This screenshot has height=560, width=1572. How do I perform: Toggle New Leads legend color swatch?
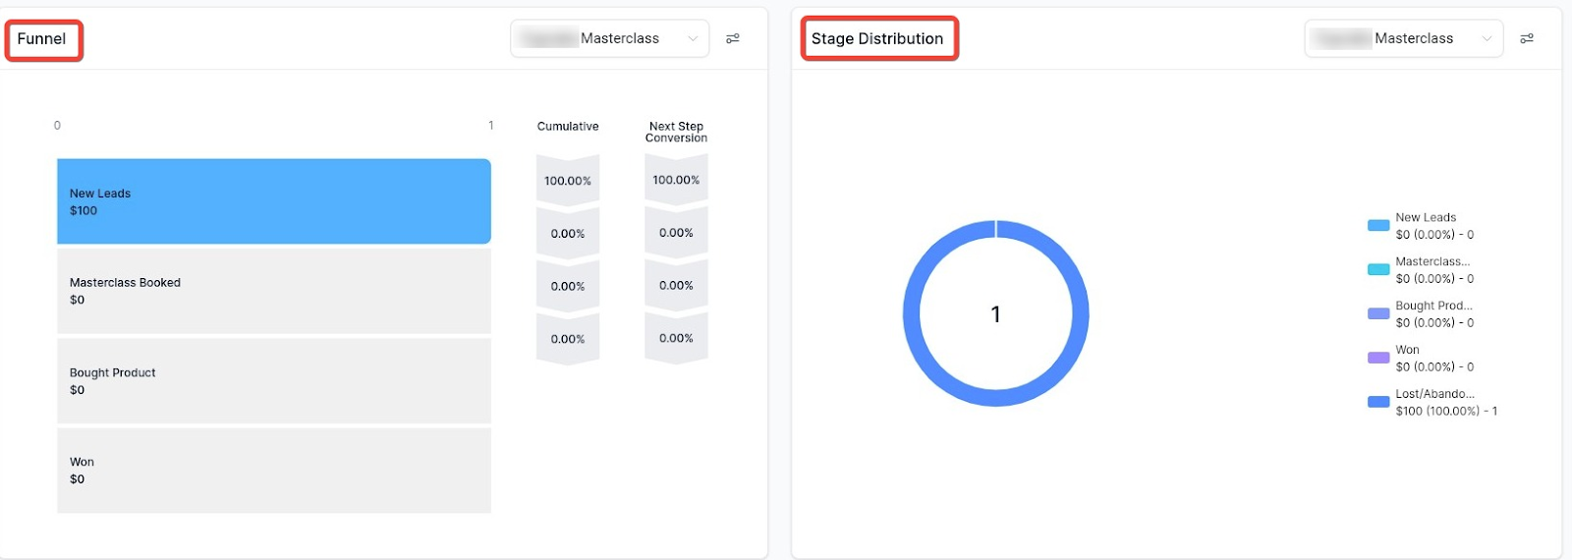1378,226
